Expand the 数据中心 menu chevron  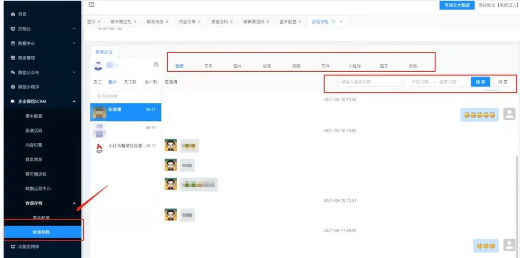pyautogui.click(x=74, y=43)
